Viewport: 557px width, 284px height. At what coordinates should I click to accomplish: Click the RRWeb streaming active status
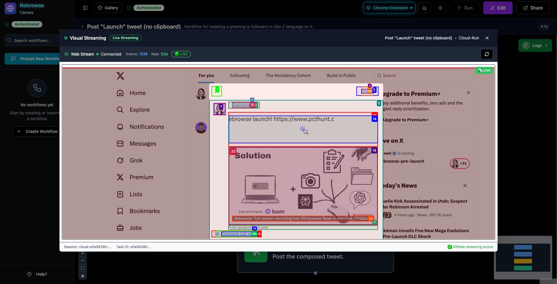tap(470, 247)
